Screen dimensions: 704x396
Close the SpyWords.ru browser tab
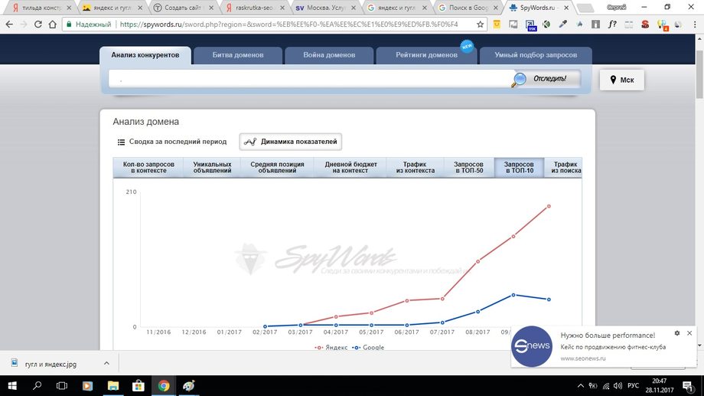click(x=566, y=8)
